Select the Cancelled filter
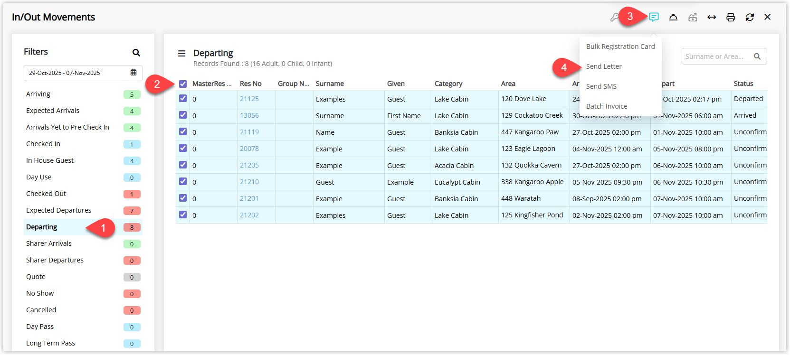 [x=83, y=310]
